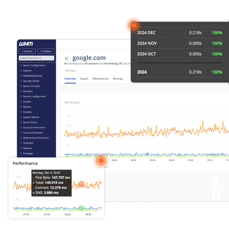The height and width of the screenshot is (236, 229).
Task: Switch to the Export tab
Action: 84,79
